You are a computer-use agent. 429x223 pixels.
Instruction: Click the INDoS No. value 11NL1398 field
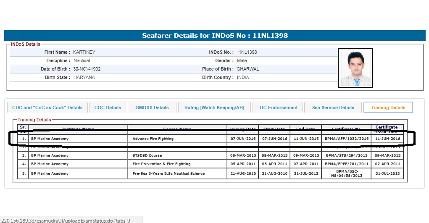247,52
